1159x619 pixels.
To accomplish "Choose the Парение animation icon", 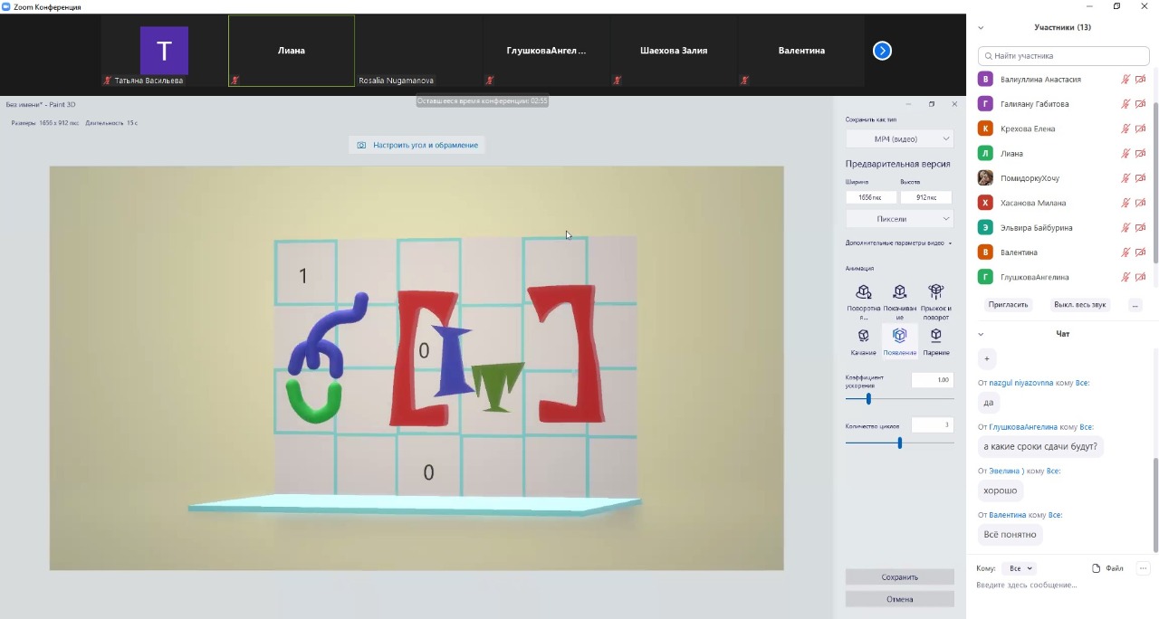I will pos(936,336).
